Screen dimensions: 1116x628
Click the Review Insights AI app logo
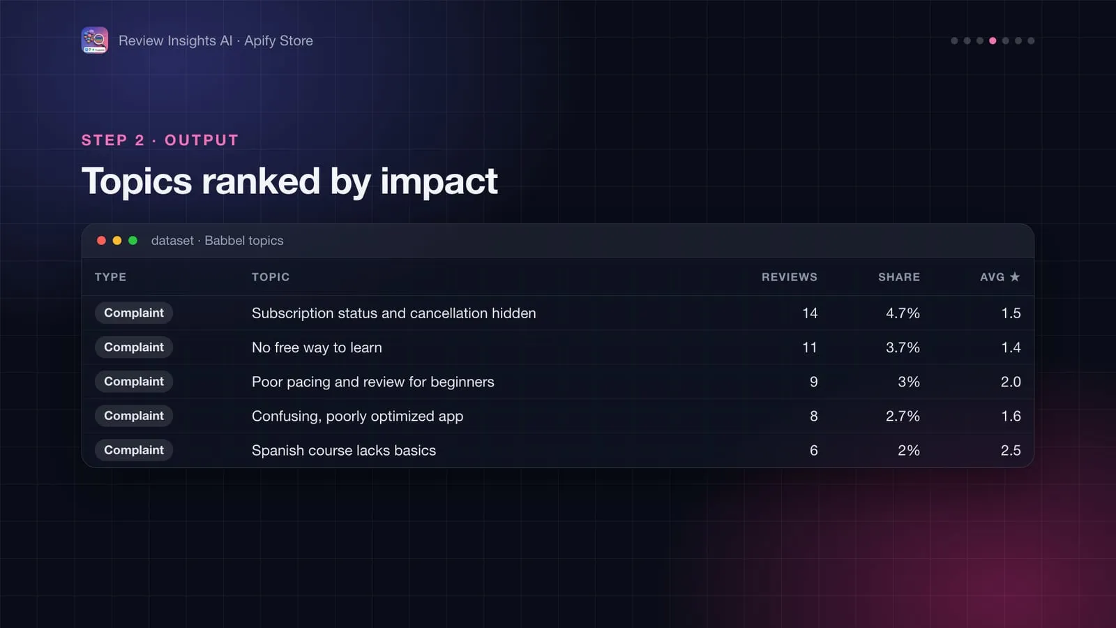click(94, 40)
